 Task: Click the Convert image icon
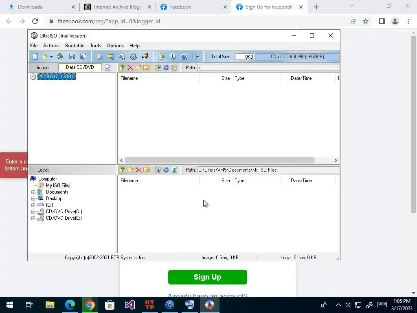tap(122, 56)
